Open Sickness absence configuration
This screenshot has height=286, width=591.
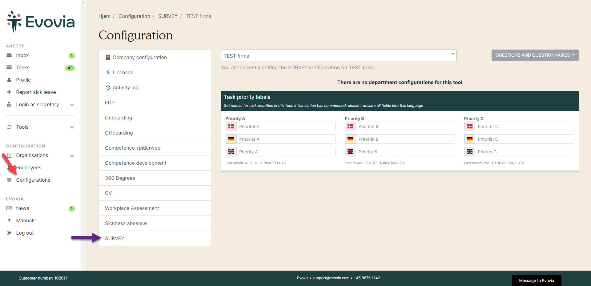[x=155, y=223]
